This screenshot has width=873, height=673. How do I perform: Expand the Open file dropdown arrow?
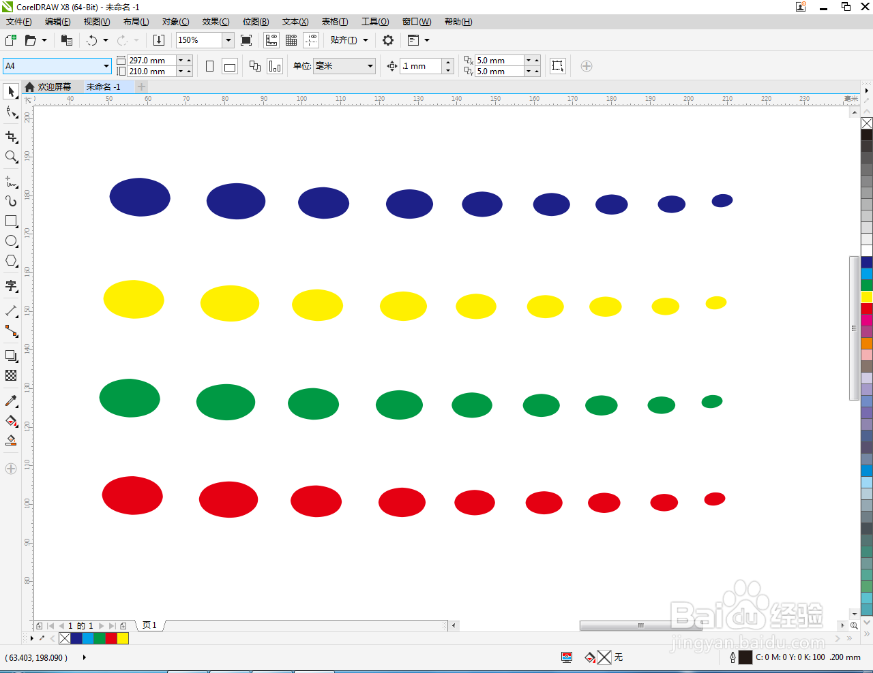pyautogui.click(x=44, y=40)
